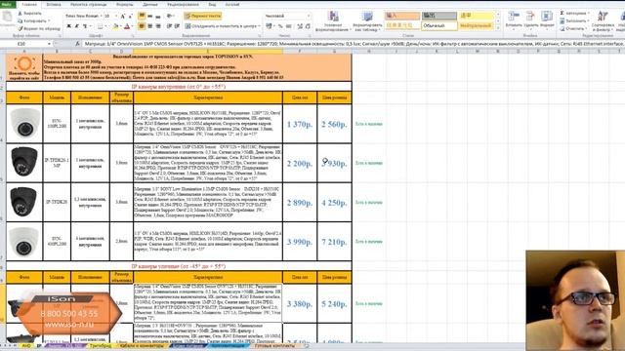This screenshot has width=625, height=351.
Task: Click the accounting currency format icon
Action: 270,26
